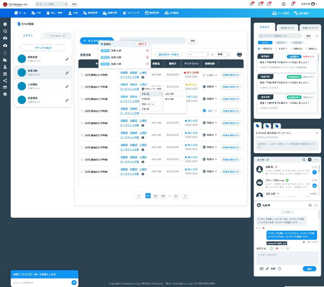324x287 pixels.
Task: Switch to the マイグループ tab
Action: (x=58, y=36)
